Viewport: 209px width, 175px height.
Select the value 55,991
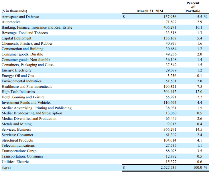(171, 97)
